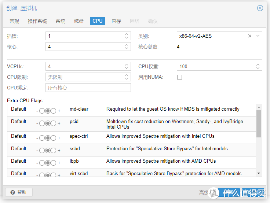Click the VCPUs input field

(x=84, y=66)
